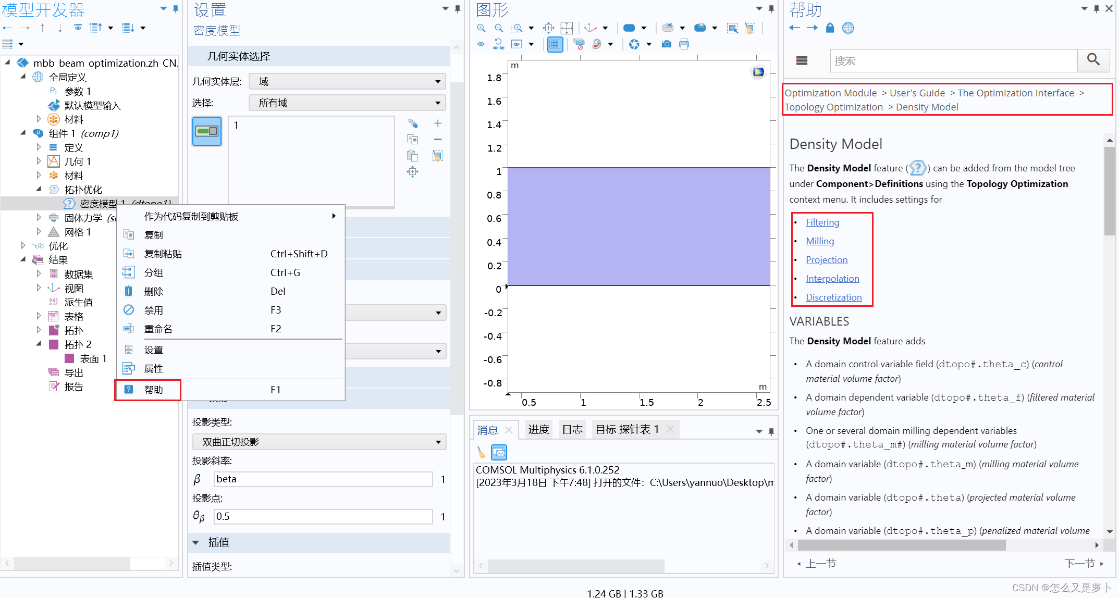Click the scene light aperture icon

[x=634, y=44]
